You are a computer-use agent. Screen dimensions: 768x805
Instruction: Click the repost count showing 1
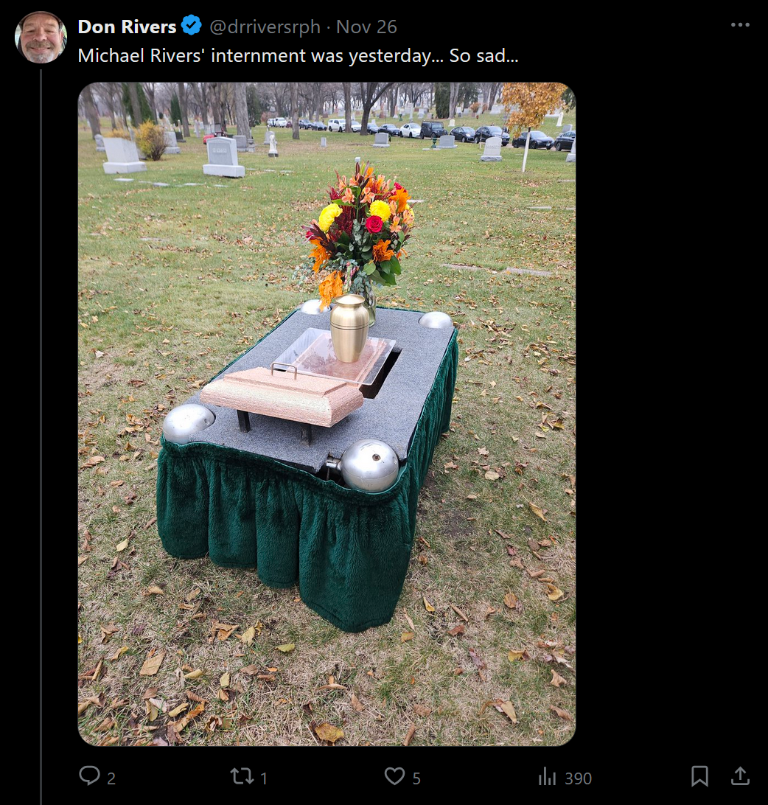264,778
